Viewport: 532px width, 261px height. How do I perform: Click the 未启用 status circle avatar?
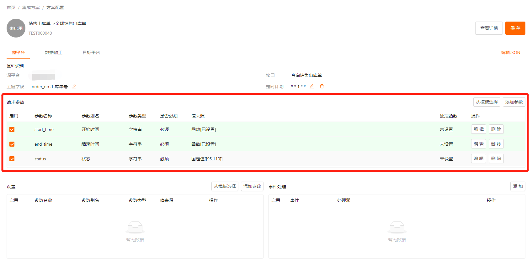[x=16, y=28]
